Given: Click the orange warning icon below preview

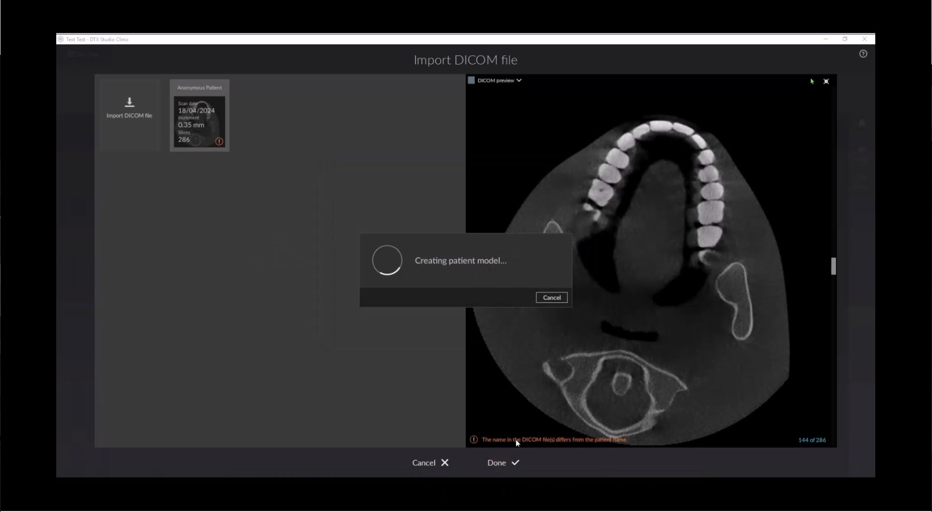Looking at the screenshot, I should coord(474,440).
